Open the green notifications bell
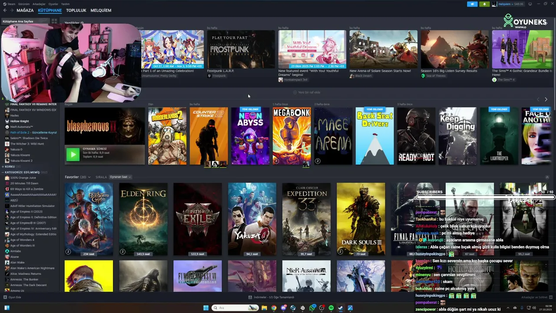This screenshot has width=556, height=313. coord(484,4)
